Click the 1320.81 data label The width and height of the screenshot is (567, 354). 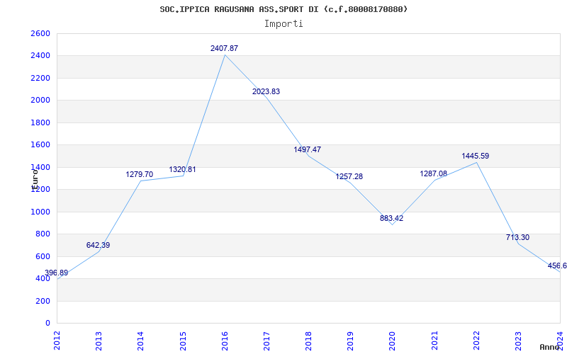tap(182, 169)
